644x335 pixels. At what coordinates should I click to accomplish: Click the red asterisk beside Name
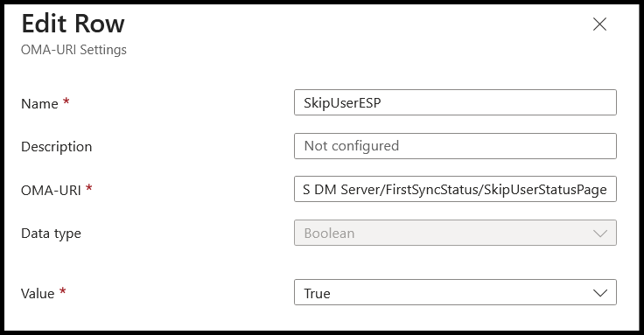(66, 101)
